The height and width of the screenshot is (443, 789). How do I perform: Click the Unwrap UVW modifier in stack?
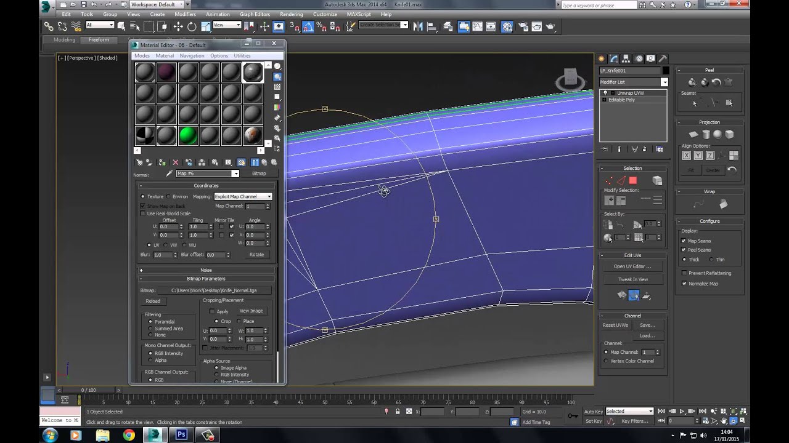click(630, 93)
